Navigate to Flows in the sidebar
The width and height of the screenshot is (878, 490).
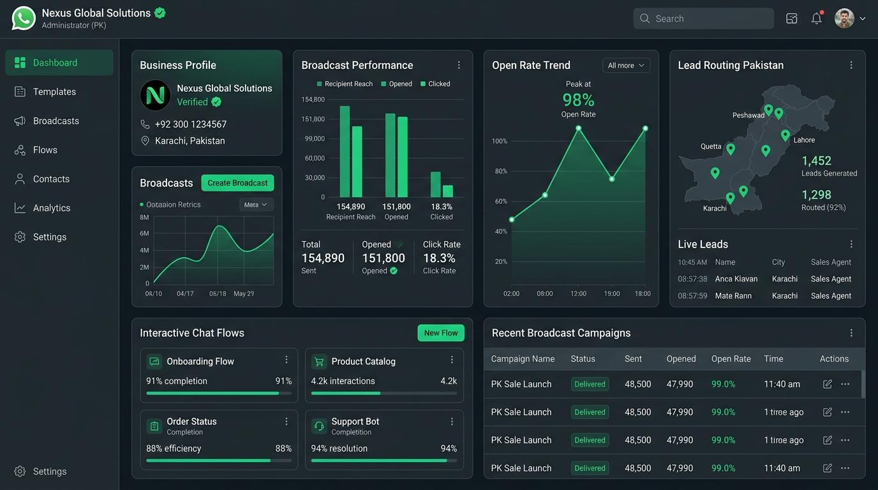59,150
